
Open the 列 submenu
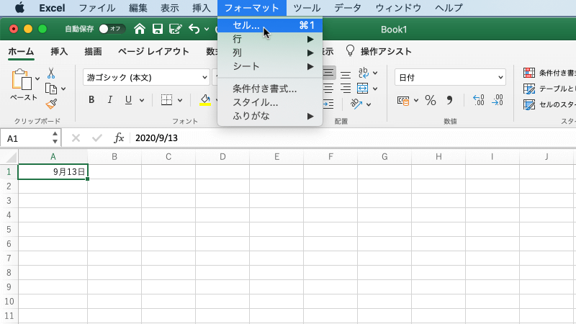270,53
